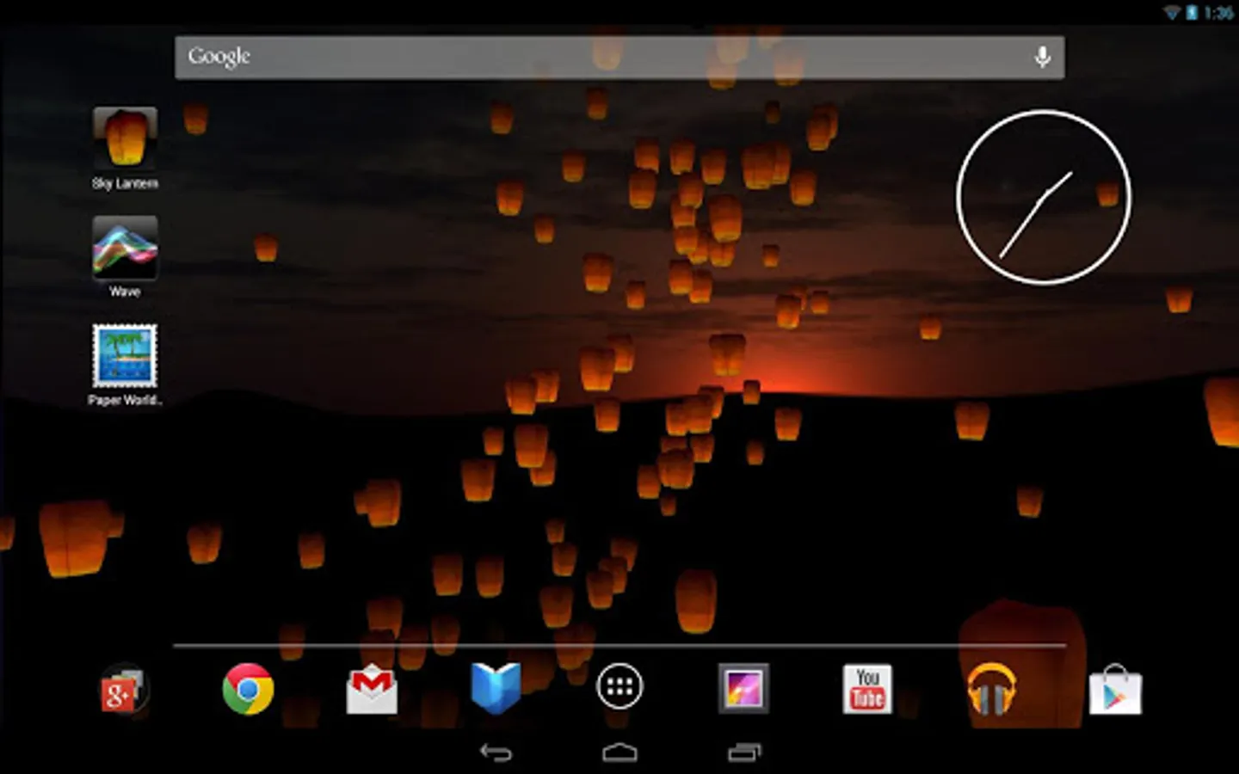Launch Chrome browser from the dock
Image resolution: width=1239 pixels, height=774 pixels.
click(248, 689)
